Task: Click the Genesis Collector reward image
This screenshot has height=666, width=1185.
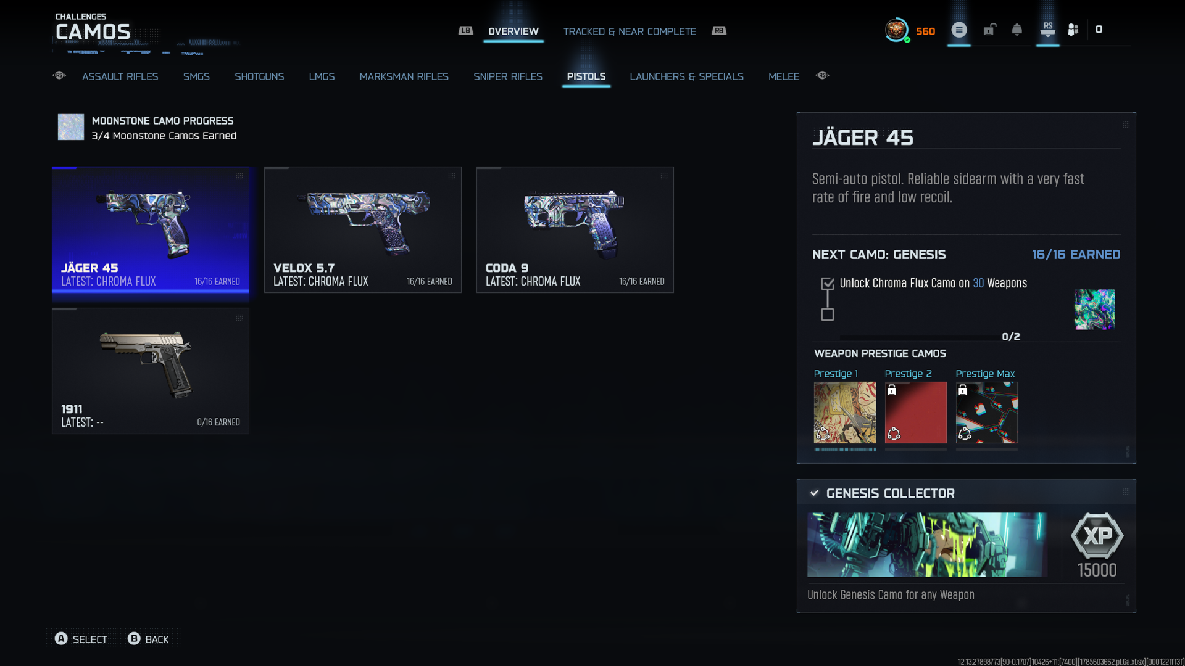Action: tap(927, 545)
